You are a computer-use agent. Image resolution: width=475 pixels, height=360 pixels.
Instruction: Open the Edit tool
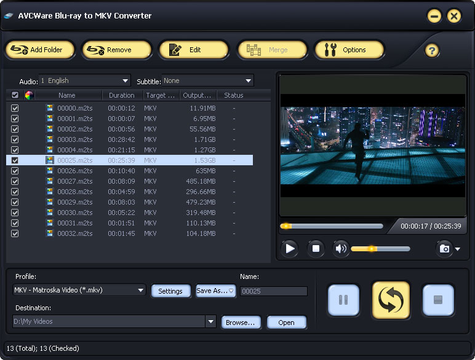[194, 50]
